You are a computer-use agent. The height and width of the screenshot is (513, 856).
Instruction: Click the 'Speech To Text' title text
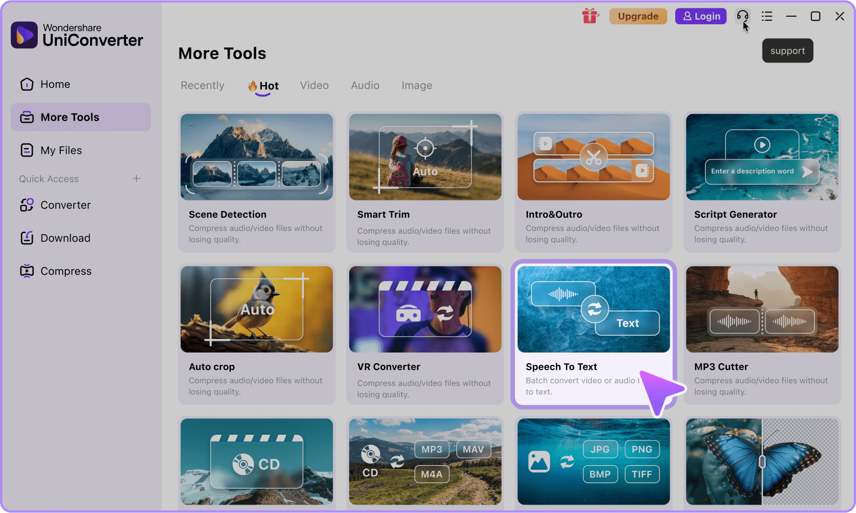[x=561, y=367]
